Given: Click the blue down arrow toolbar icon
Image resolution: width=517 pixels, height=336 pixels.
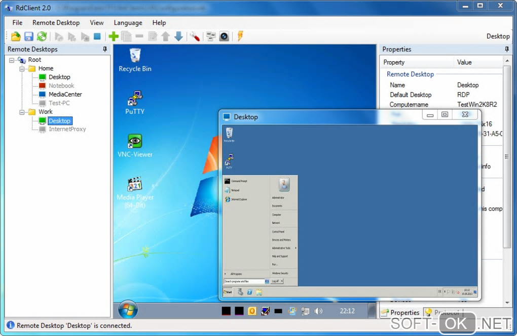Looking at the screenshot, I should coord(178,36).
